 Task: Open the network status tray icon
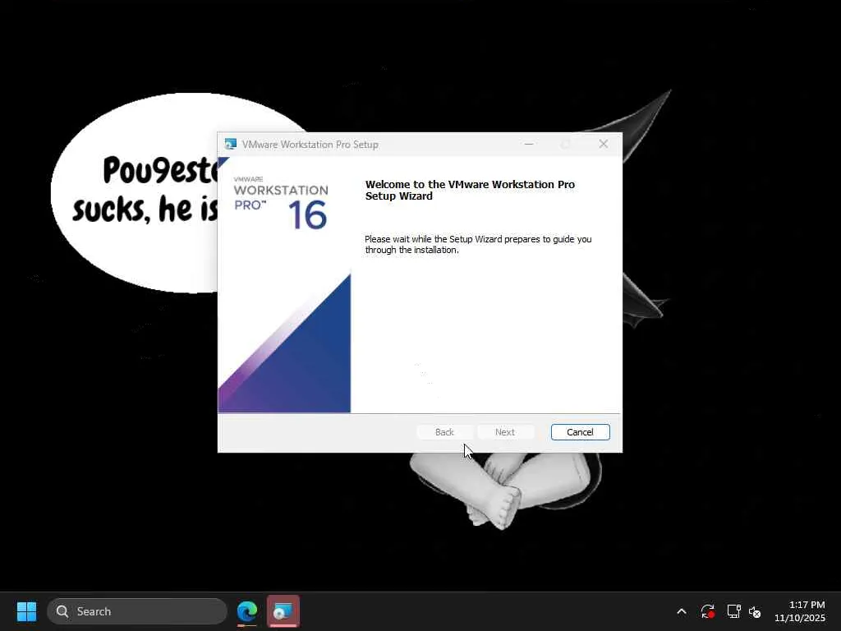point(733,611)
